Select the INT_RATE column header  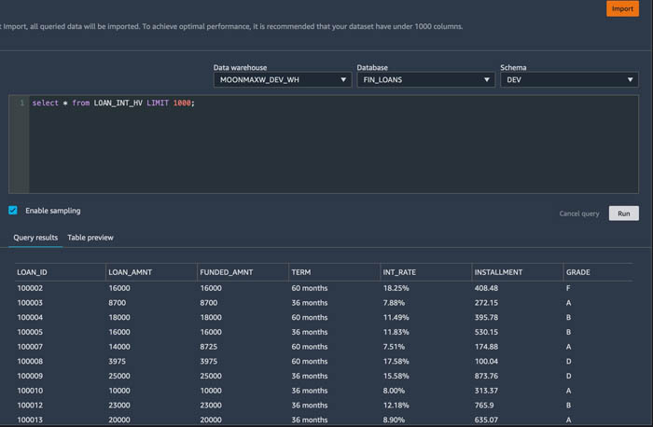tap(399, 272)
